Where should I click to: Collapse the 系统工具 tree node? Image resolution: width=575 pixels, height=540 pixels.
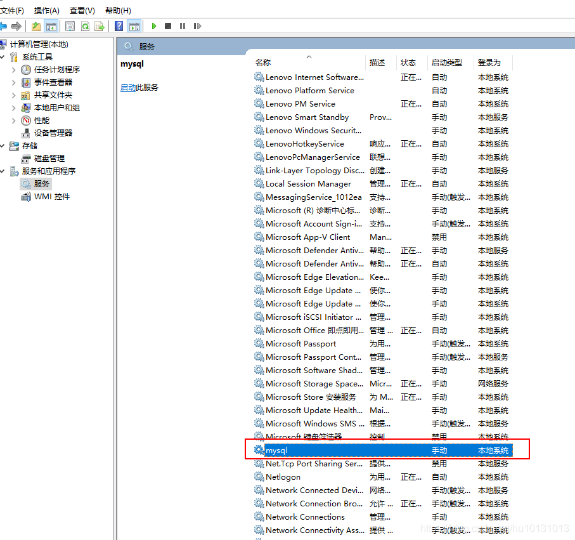point(3,57)
